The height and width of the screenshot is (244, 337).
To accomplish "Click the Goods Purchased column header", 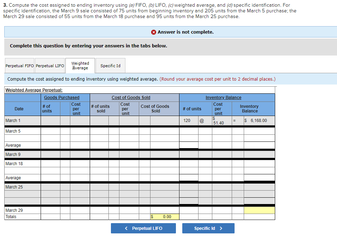I will (61, 97).
